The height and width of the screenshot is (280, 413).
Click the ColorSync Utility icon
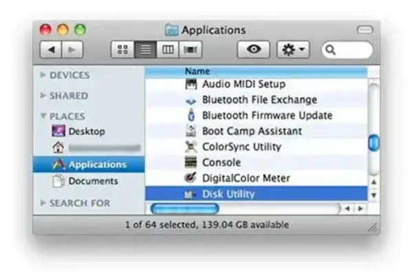pos(191,147)
